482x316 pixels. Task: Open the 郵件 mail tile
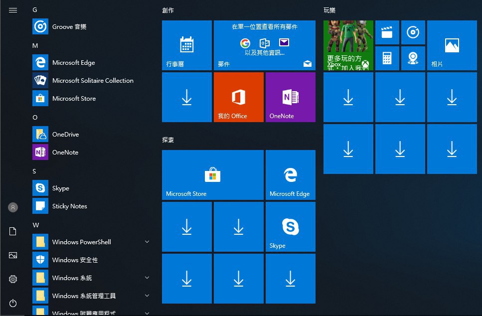coord(265,45)
